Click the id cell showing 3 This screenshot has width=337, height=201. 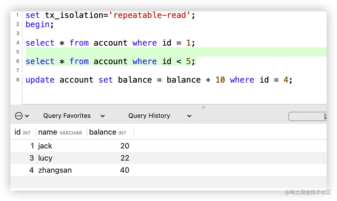[x=32, y=158]
